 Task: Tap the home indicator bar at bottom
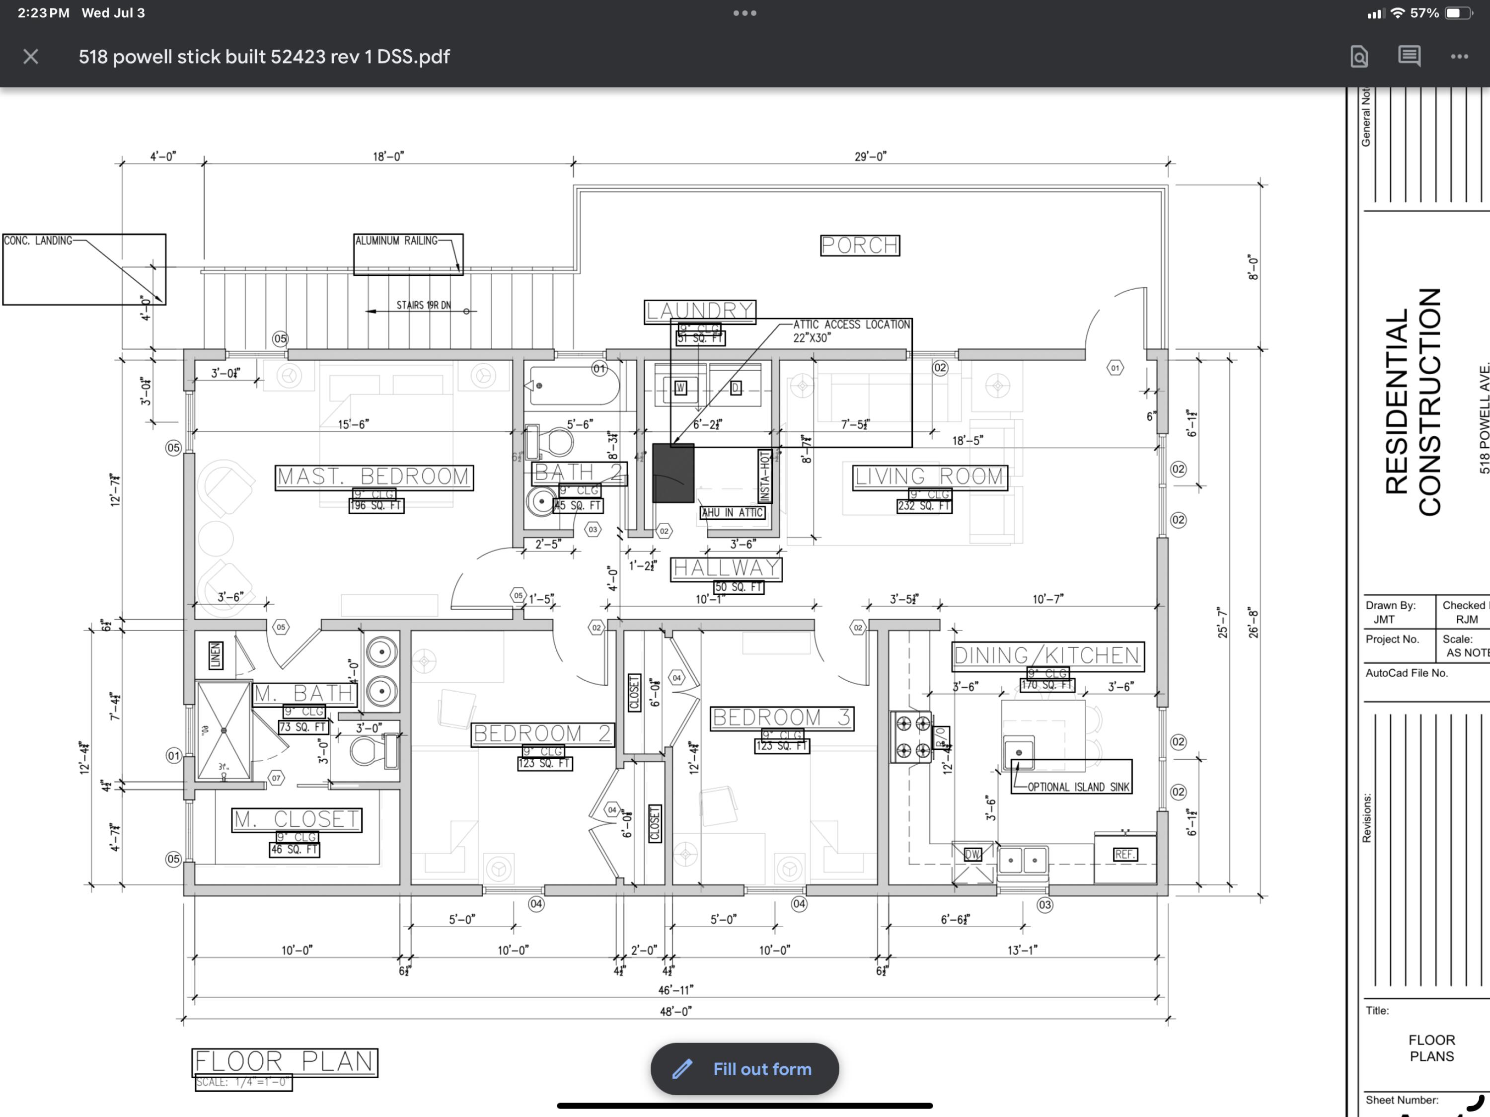click(745, 1106)
